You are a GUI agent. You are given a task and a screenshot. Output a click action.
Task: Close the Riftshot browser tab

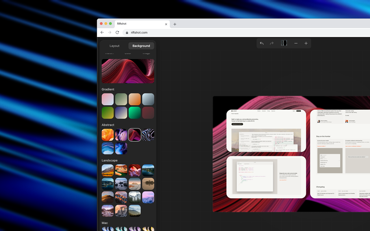coord(166,24)
